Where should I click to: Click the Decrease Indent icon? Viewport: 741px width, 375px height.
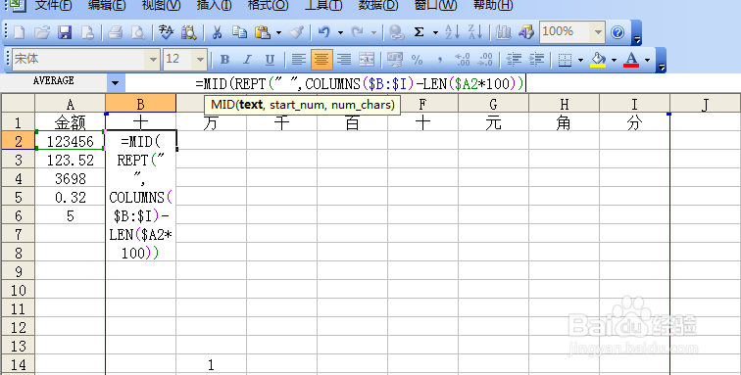coord(514,60)
